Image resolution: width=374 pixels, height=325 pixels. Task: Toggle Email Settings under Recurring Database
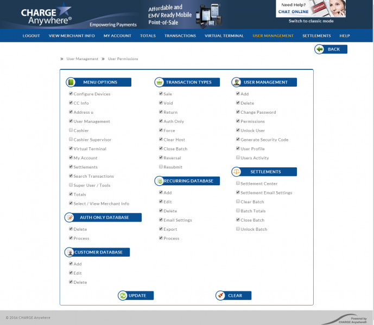tap(161, 220)
